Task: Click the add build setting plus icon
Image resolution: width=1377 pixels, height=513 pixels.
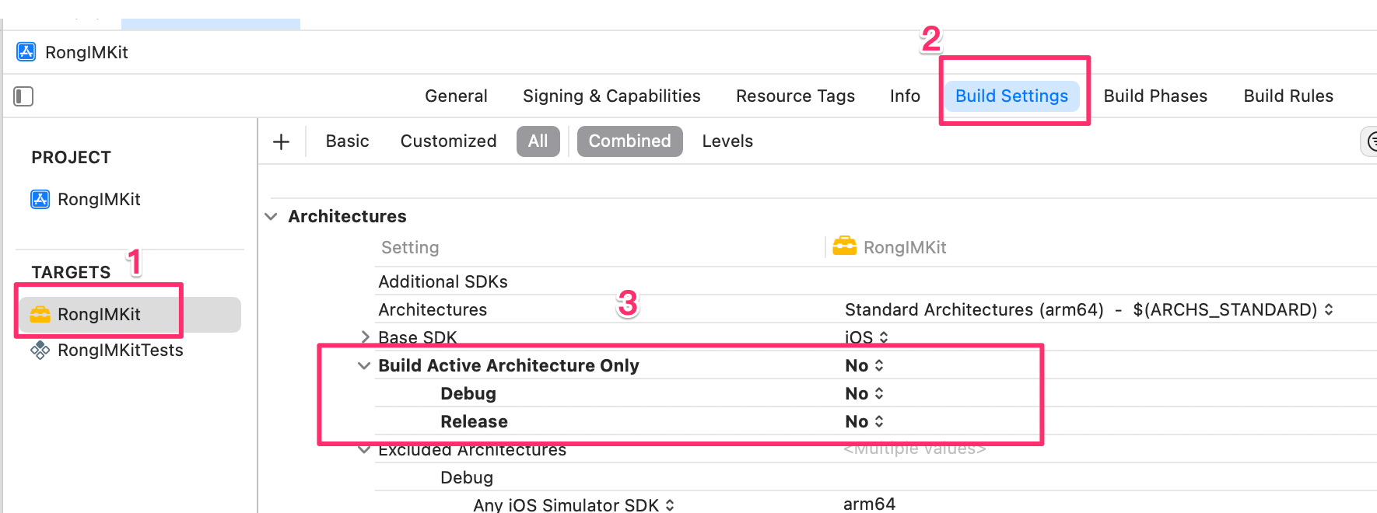Action: [x=282, y=141]
